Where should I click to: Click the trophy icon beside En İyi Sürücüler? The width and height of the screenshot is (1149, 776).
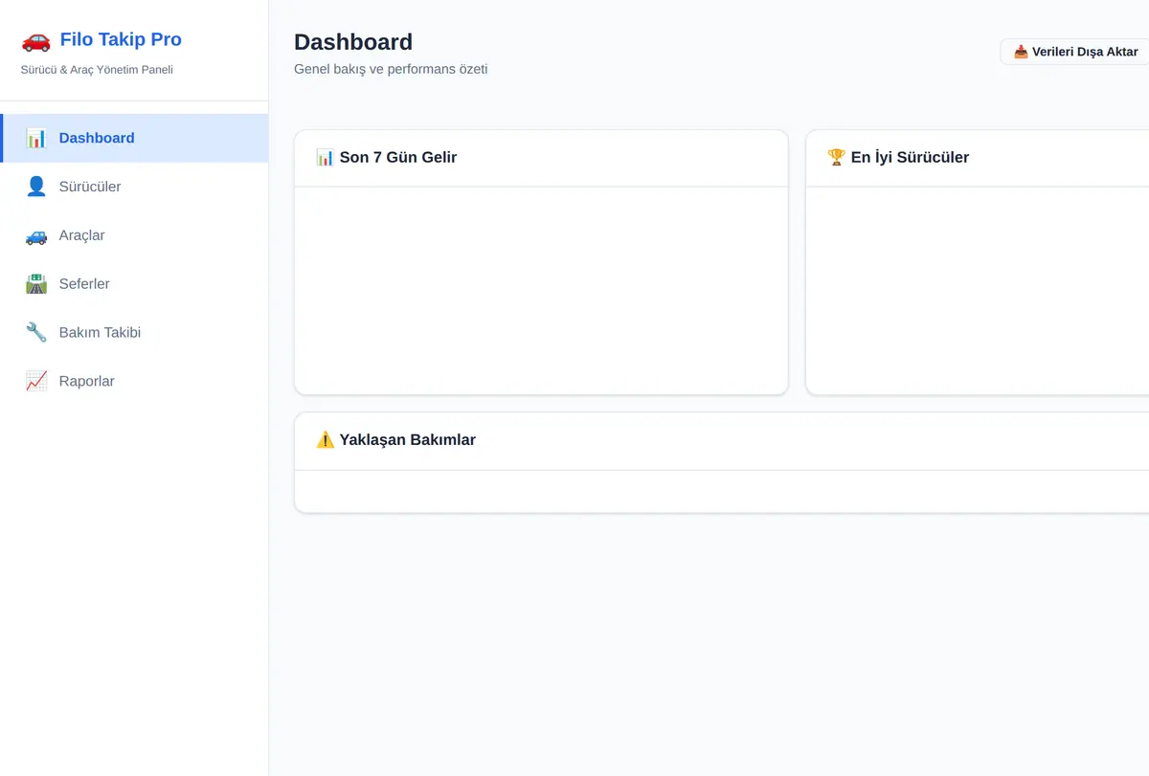[x=837, y=157]
